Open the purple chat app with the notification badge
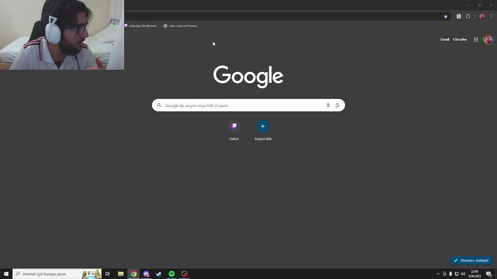Screen dimensions: 497x279 (146, 274)
